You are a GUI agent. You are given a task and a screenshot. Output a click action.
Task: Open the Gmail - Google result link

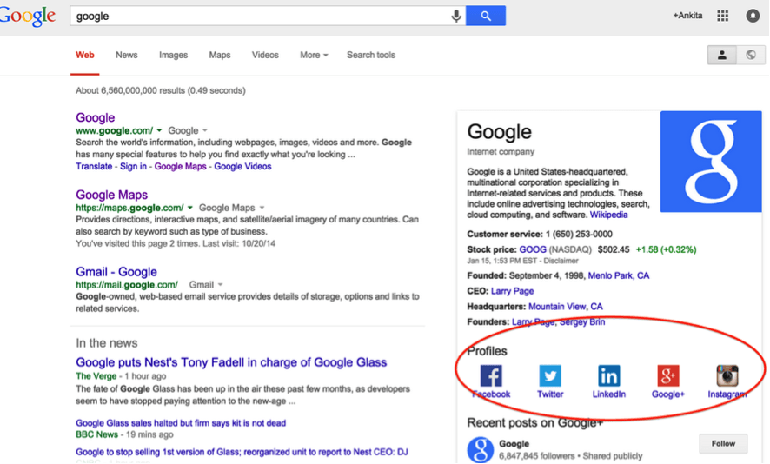pos(116,272)
